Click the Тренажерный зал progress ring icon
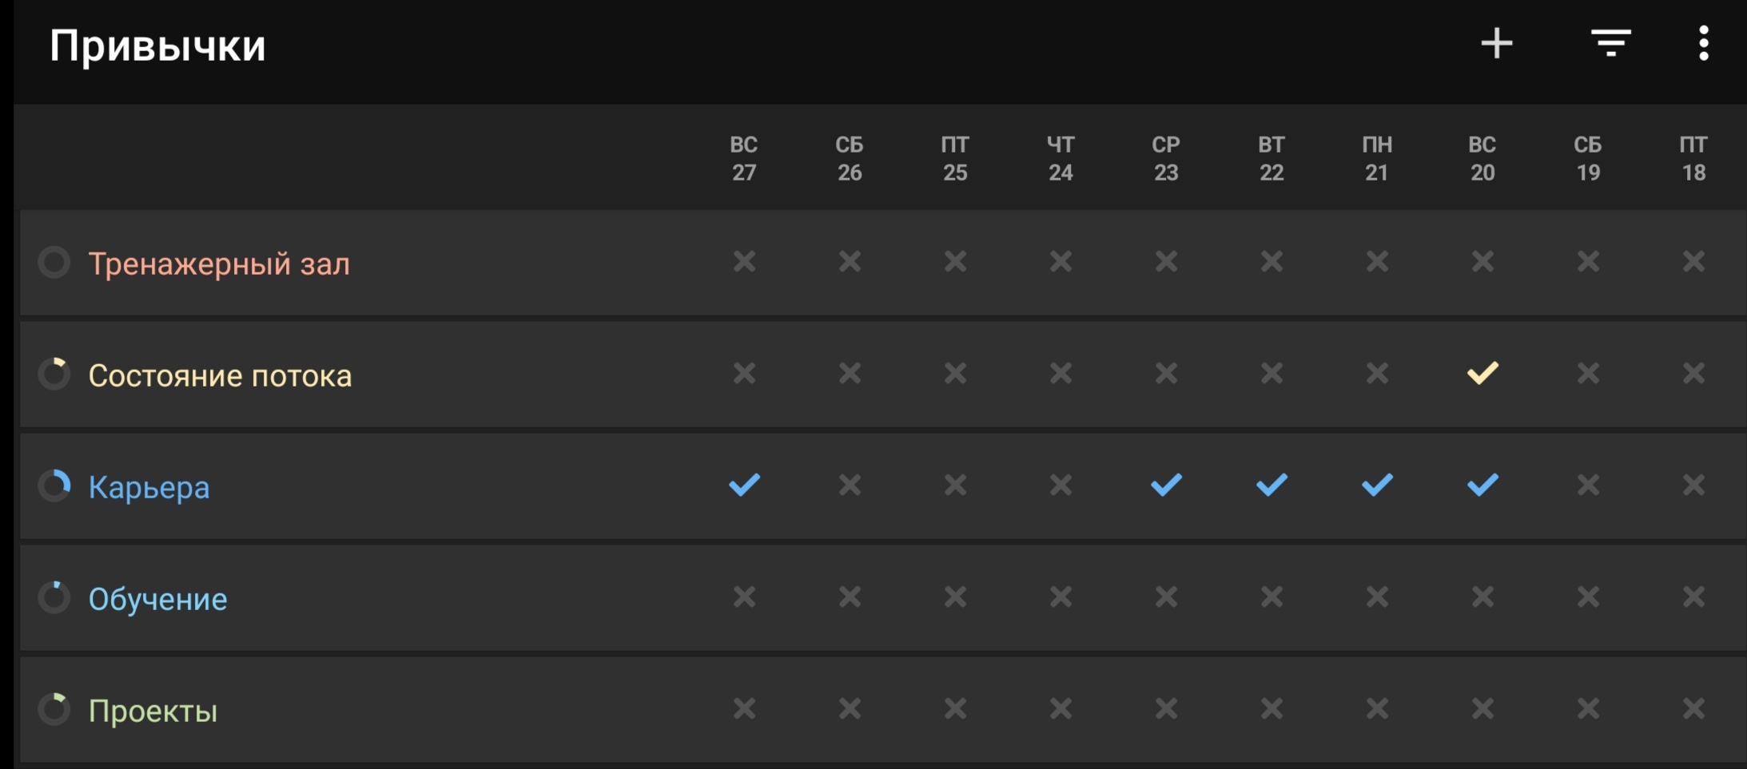This screenshot has width=1747, height=769. [x=54, y=263]
